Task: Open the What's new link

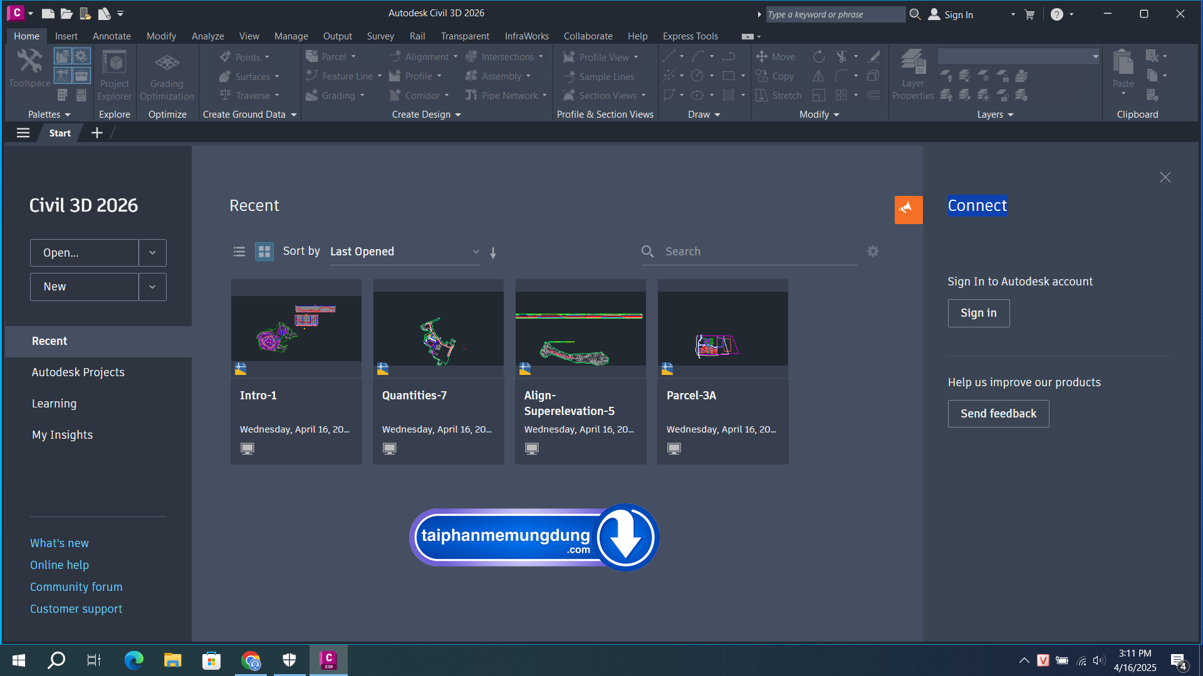Action: 60,543
